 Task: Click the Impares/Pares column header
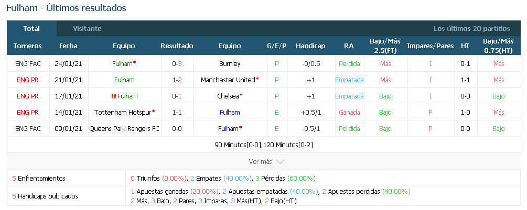coord(430,46)
